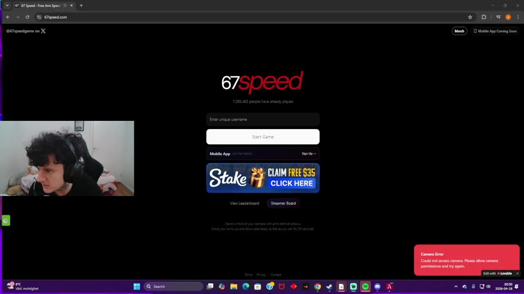This screenshot has height=294, width=524.
Task: Click the taskbar Search box
Action: pyautogui.click(x=174, y=287)
